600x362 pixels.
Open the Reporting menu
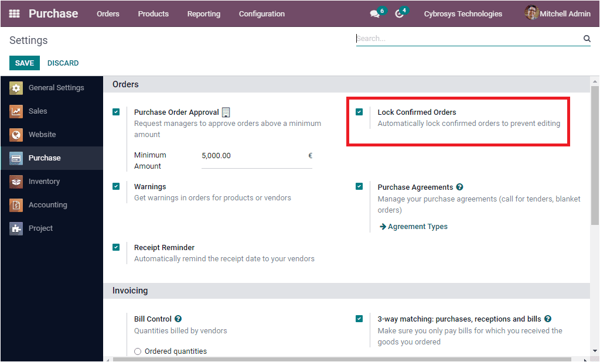[x=203, y=13]
